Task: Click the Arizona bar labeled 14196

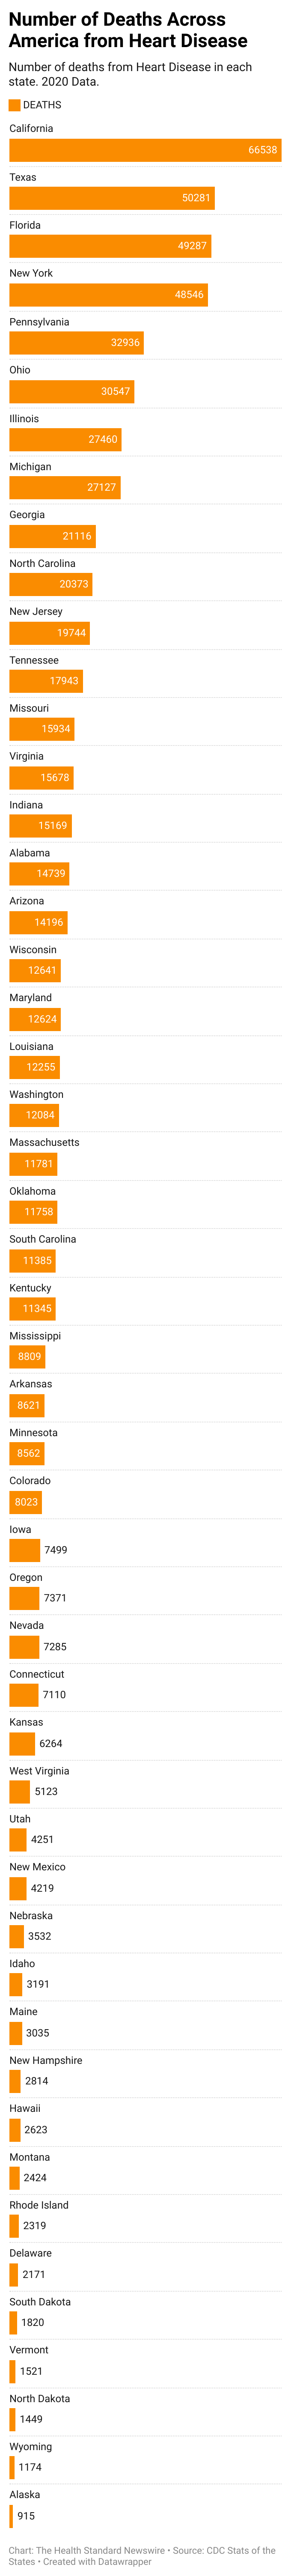Action: [38, 922]
